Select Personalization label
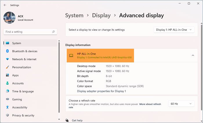The image size is (203, 123). click(x=22, y=67)
